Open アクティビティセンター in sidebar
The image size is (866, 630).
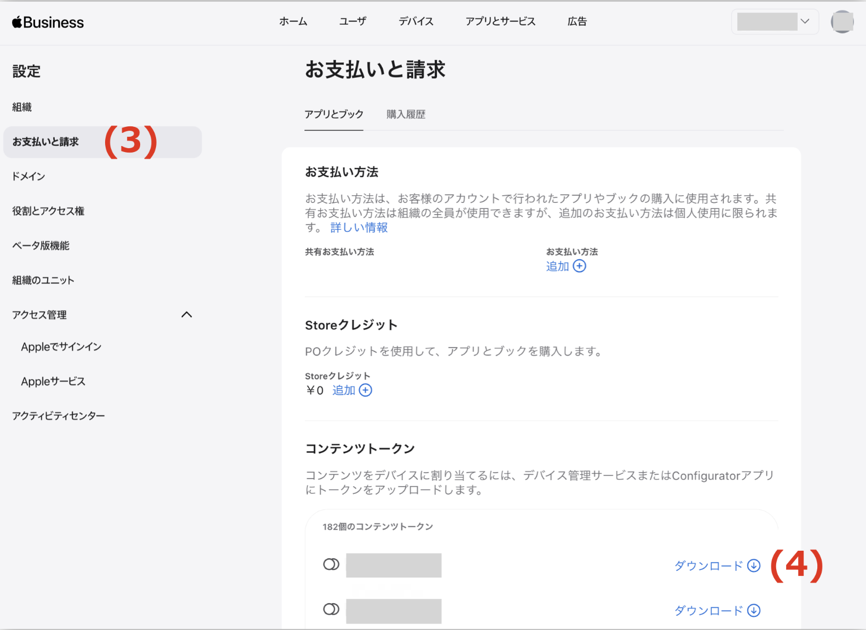[59, 416]
